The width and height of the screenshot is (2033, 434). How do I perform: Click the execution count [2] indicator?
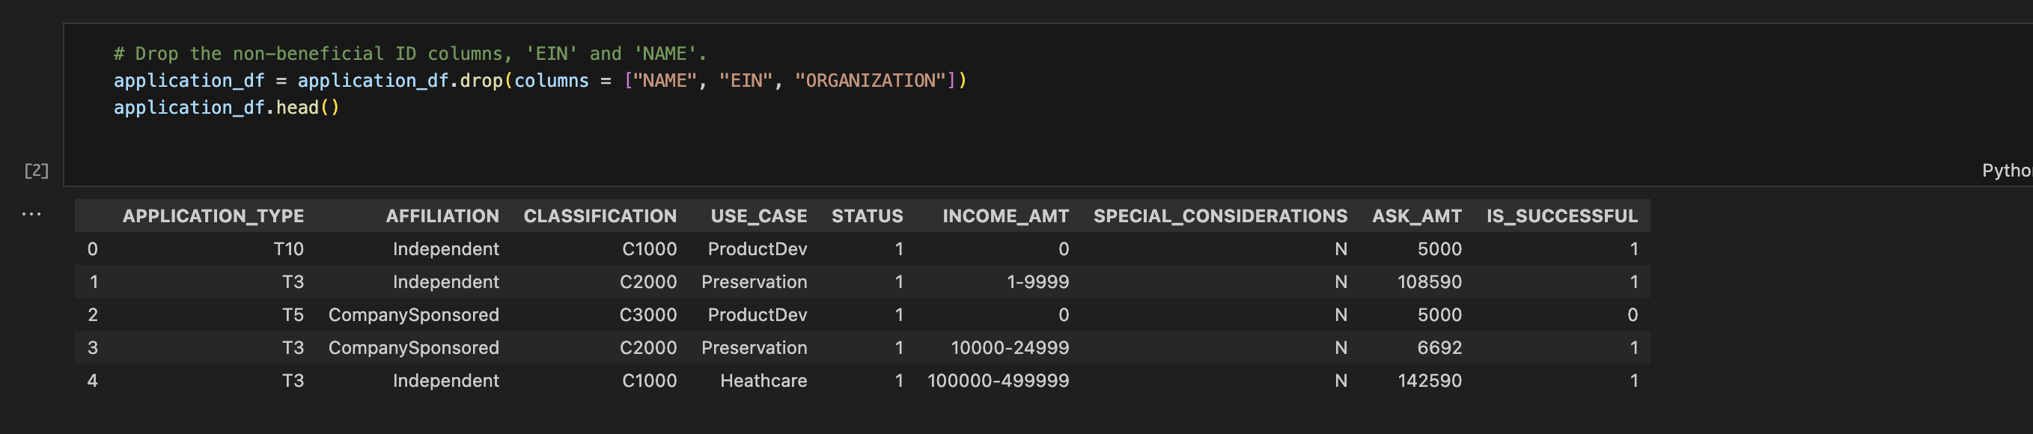point(36,171)
